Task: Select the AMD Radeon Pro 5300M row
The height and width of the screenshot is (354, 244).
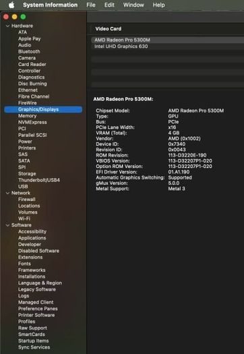Action: (167, 40)
